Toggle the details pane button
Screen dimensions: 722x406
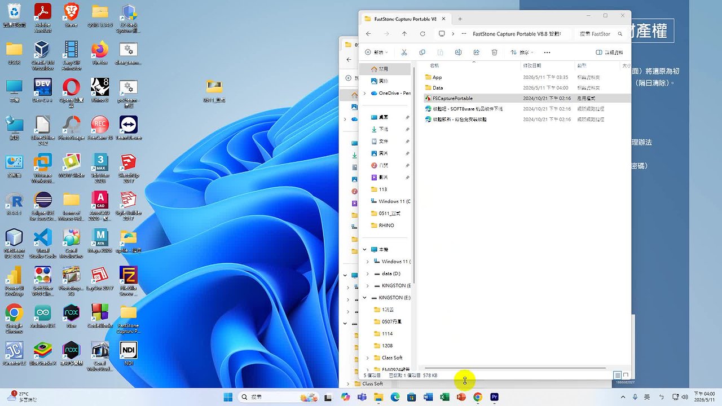(x=610, y=52)
